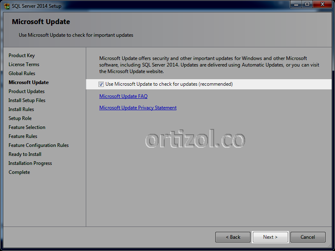335x251 pixels.
Task: Select the Feature Configuration Rules step
Action: tap(39, 145)
